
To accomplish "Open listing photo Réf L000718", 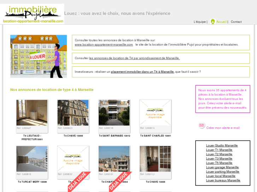I will point(114,113).
